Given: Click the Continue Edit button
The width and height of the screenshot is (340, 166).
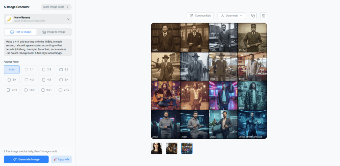Looking at the screenshot, I should click(200, 16).
